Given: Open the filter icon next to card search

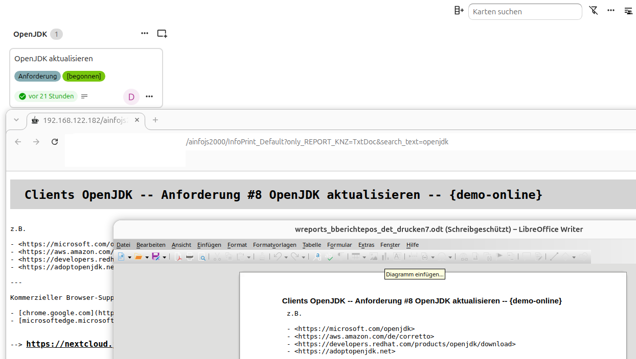Looking at the screenshot, I should 594,11.
